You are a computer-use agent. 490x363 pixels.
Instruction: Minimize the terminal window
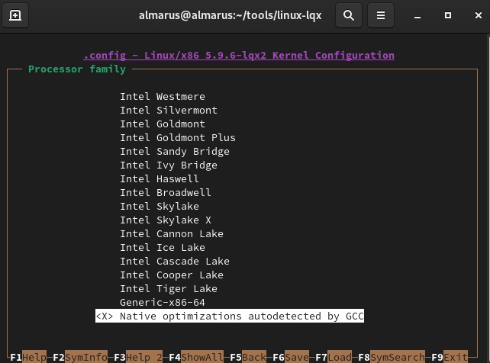tap(417, 15)
